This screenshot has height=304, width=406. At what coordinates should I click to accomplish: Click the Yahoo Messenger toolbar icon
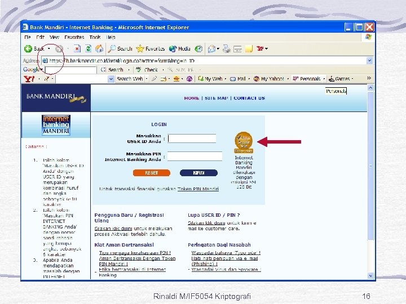[260, 48]
